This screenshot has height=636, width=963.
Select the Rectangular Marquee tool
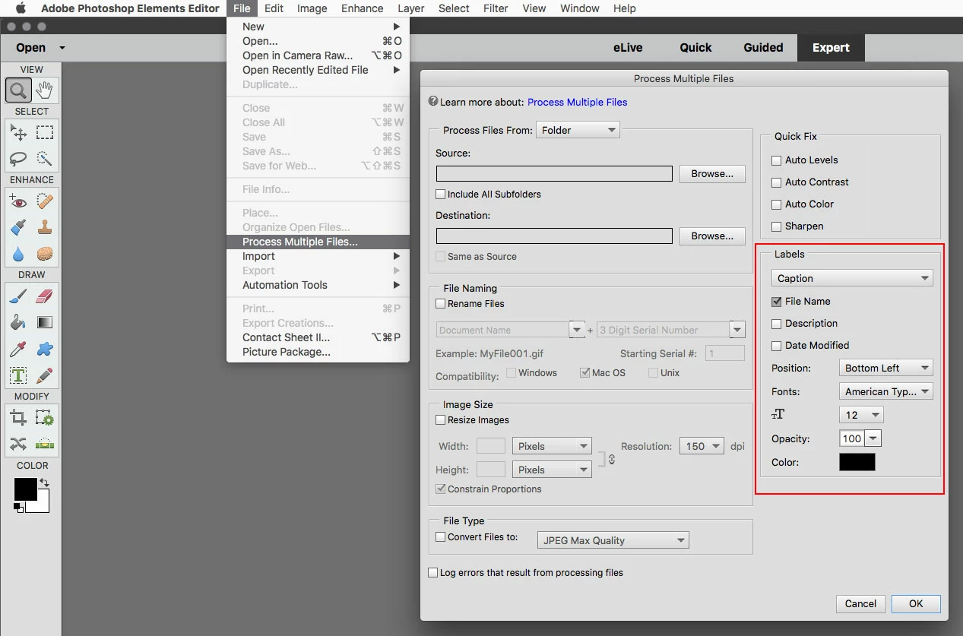click(45, 133)
